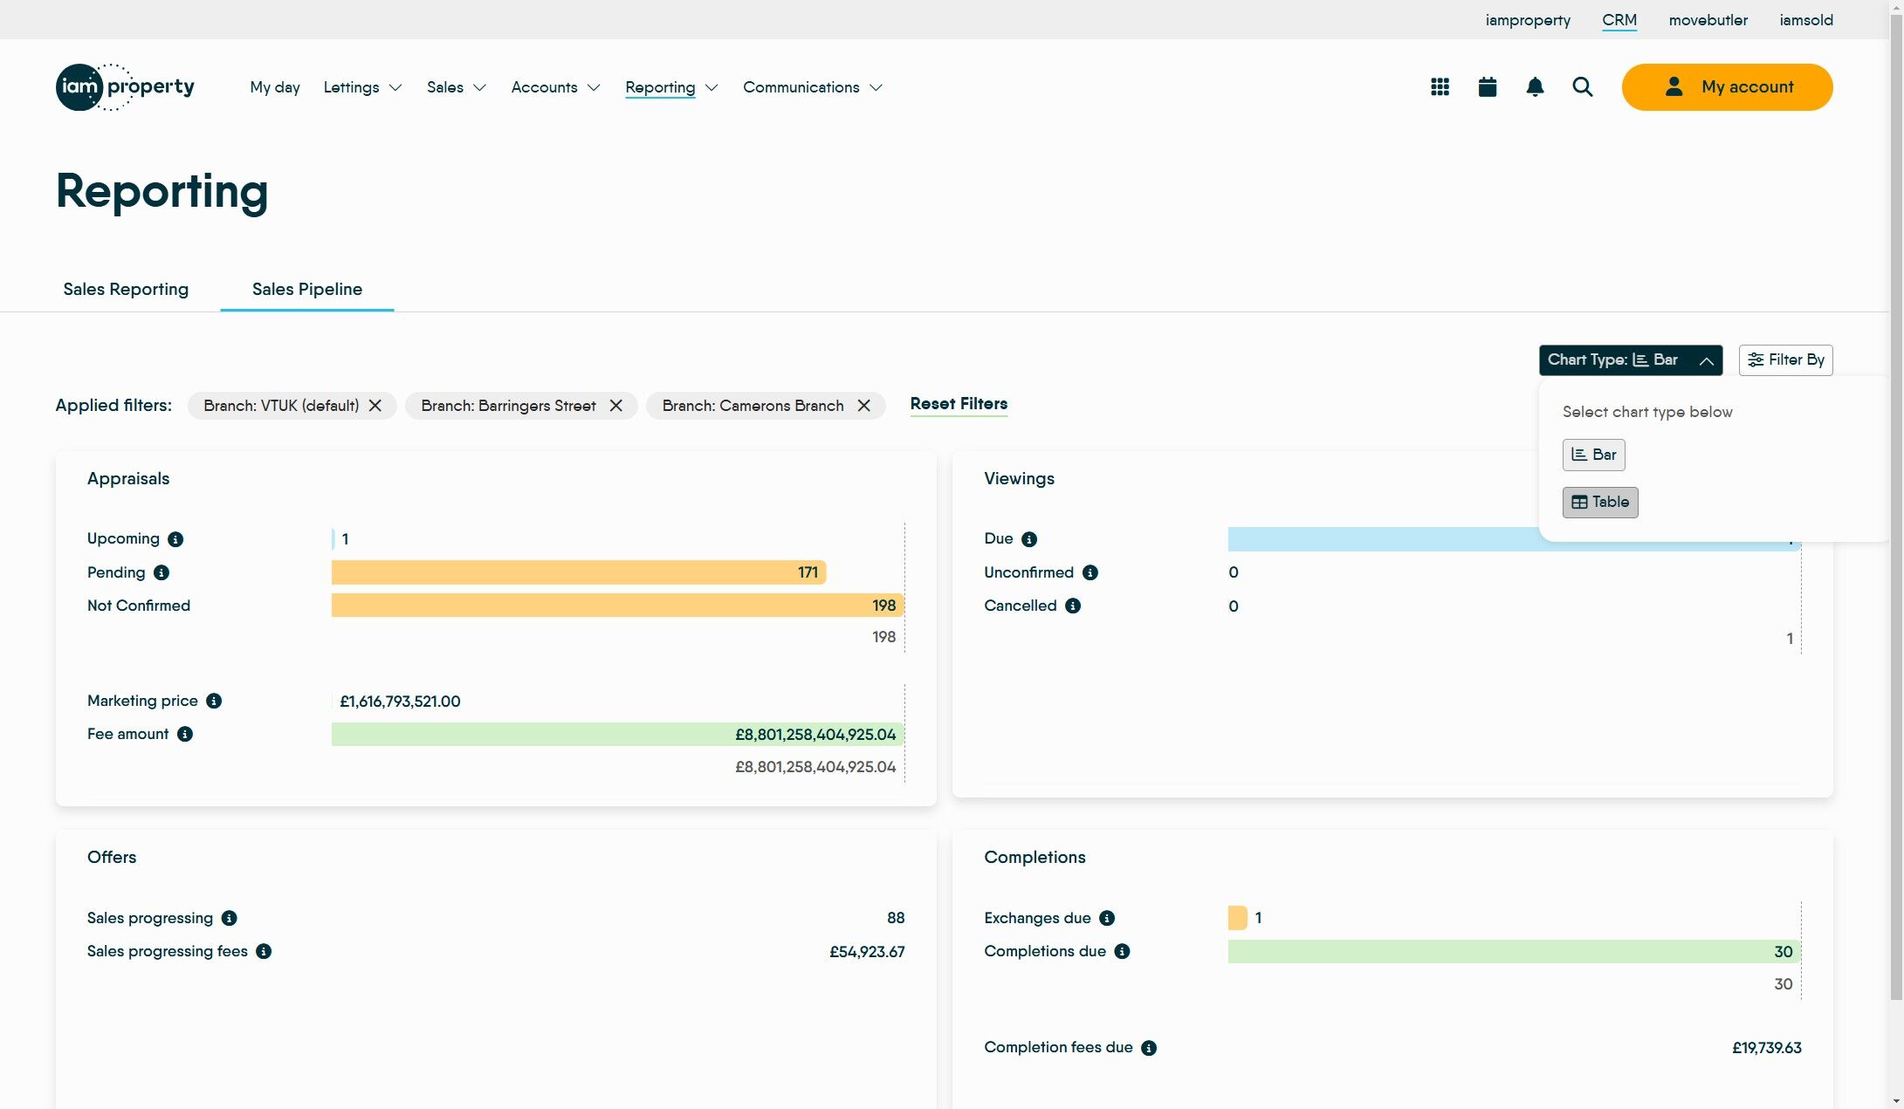This screenshot has height=1109, width=1904.
Task: Remove the Branch: VTUK (default) filter
Action: (375, 406)
